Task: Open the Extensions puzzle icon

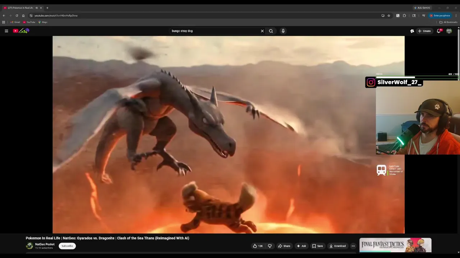Action: pos(404,15)
